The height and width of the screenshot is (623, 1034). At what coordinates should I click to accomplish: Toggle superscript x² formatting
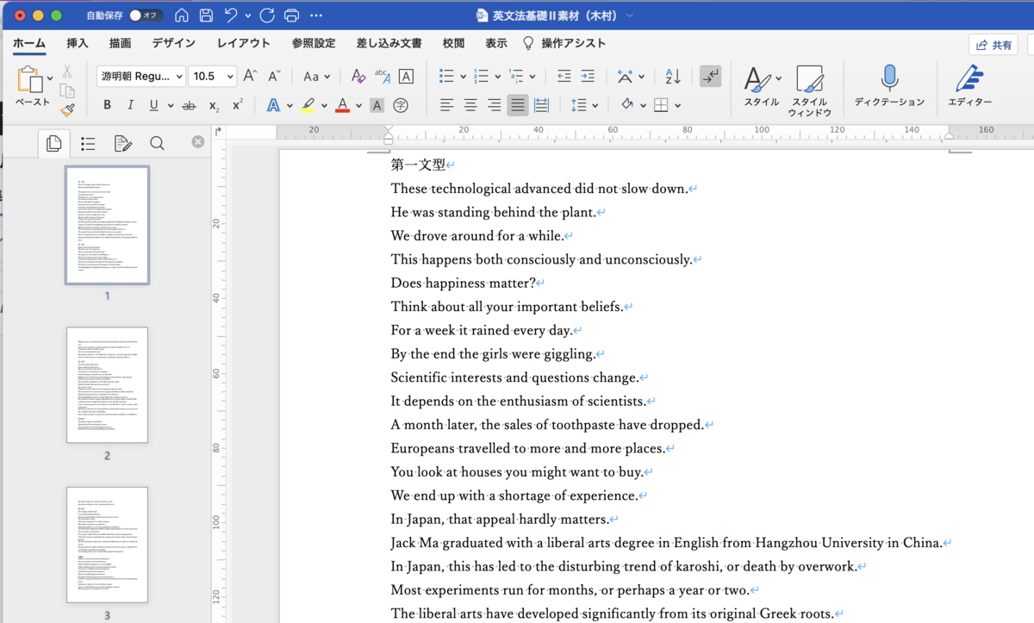tap(238, 105)
